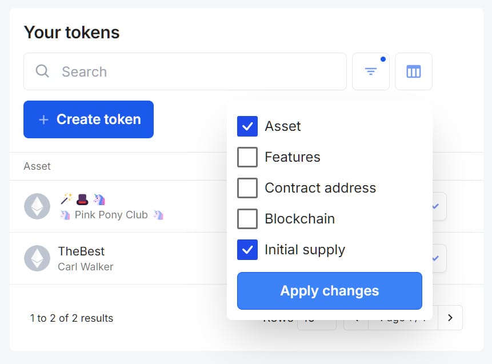Click the plus icon inside Create token

pyautogui.click(x=43, y=119)
